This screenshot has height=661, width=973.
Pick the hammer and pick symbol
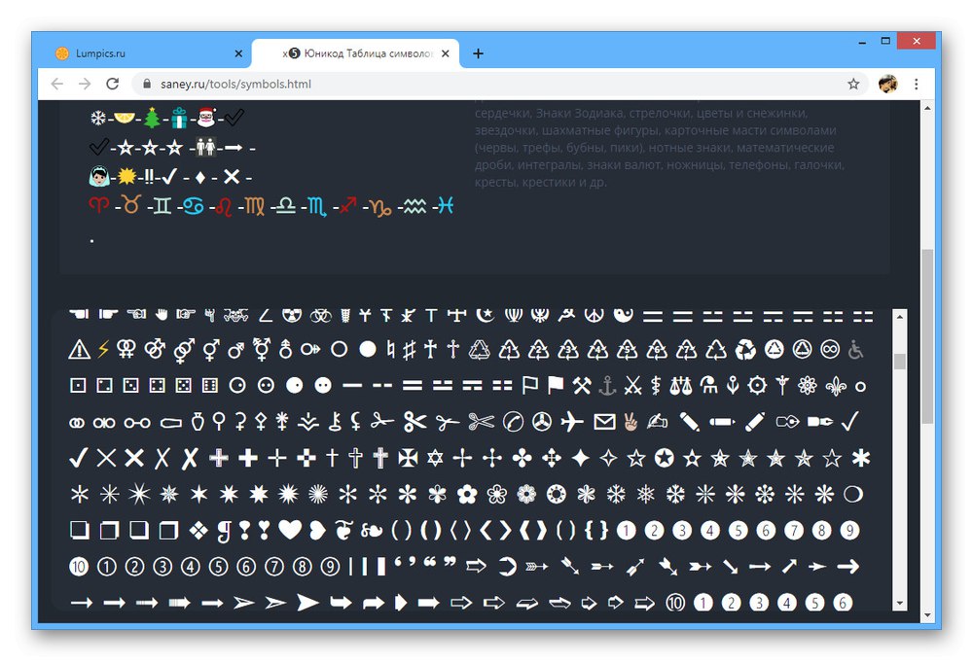pos(582,386)
